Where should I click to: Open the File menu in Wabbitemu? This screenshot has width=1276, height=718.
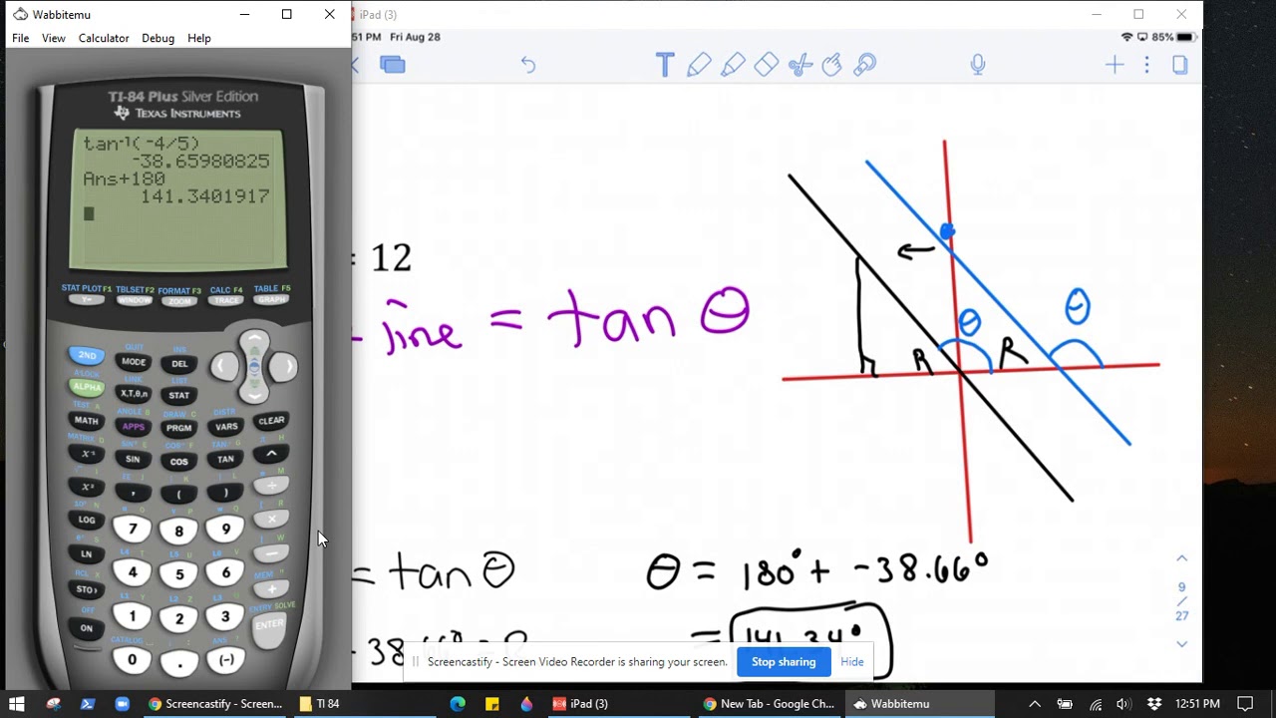20,38
